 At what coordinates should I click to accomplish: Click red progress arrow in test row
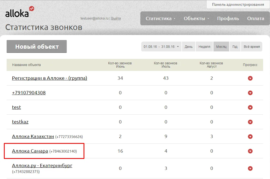(x=250, y=108)
